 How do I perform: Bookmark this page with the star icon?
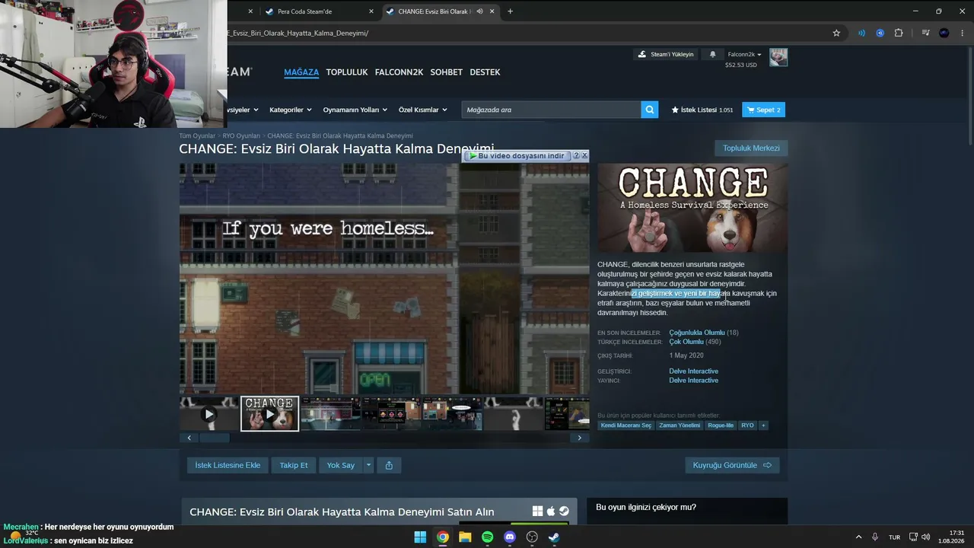tap(836, 33)
